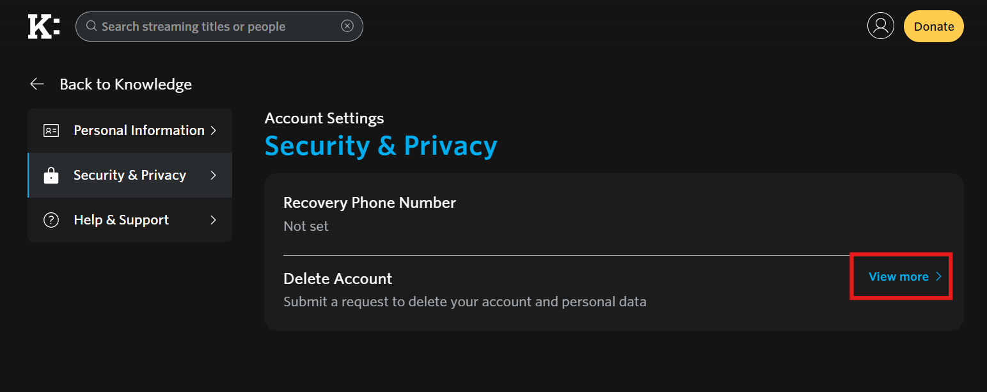Screen dimensions: 987x392
Task: Expand the Help & Support chevron
Action: [x=214, y=220]
